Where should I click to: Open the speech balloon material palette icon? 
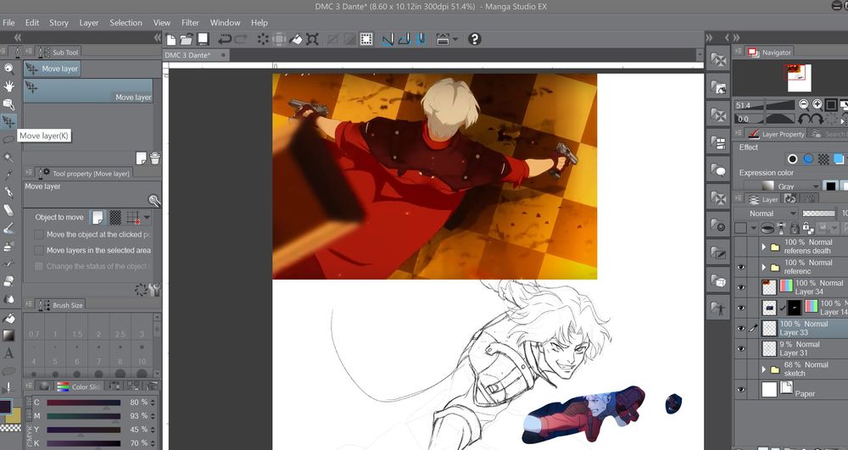point(719,170)
